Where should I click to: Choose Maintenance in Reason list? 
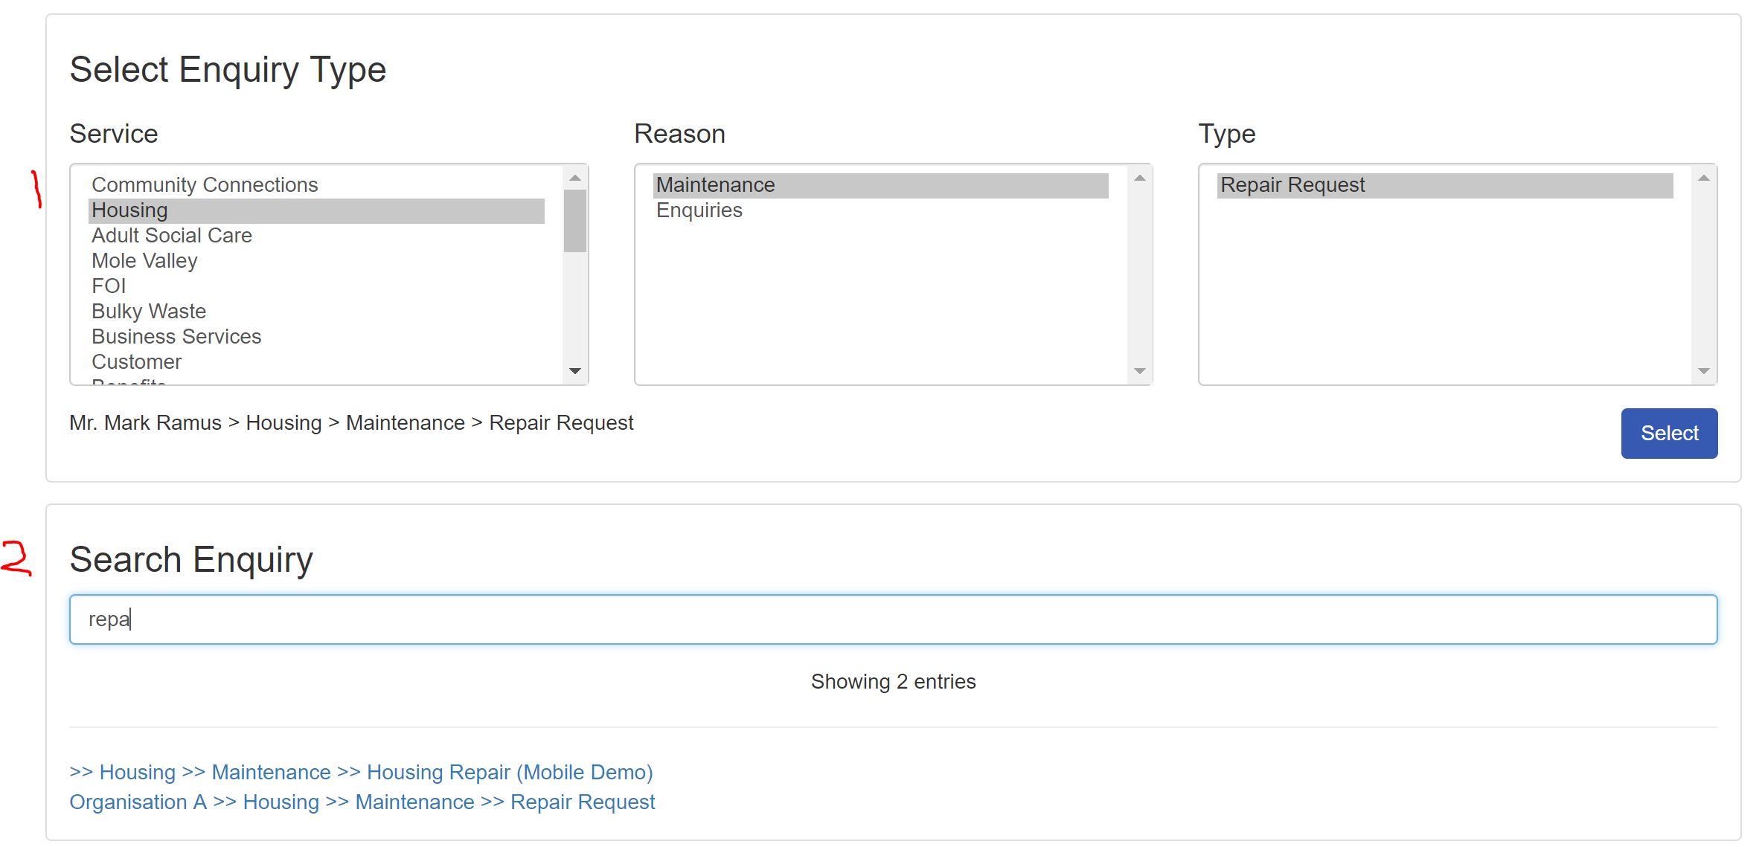pos(715,185)
